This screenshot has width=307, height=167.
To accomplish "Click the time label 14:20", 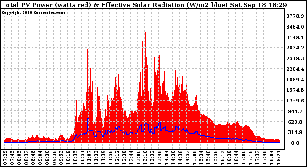I will (173, 158).
